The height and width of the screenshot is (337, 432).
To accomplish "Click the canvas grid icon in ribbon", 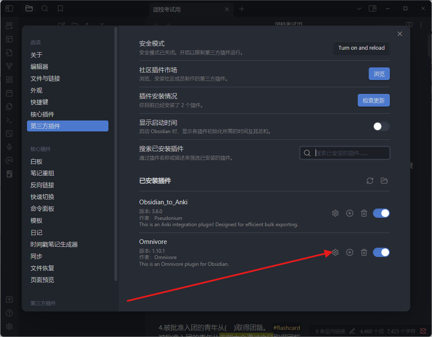I will click(9, 80).
